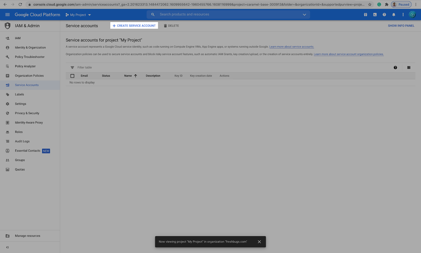Reload the page in browser

pyautogui.click(x=20, y=4)
